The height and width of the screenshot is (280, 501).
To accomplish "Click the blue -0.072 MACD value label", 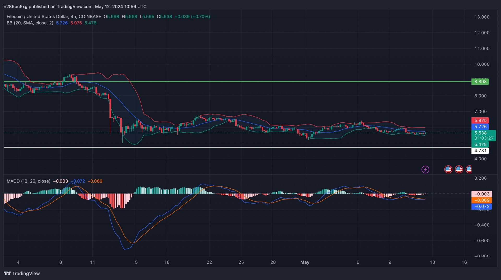I will point(481,206).
